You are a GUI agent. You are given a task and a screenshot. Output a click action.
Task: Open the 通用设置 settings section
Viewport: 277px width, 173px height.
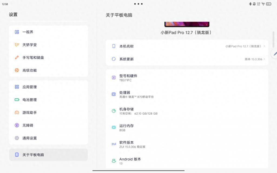point(48,138)
